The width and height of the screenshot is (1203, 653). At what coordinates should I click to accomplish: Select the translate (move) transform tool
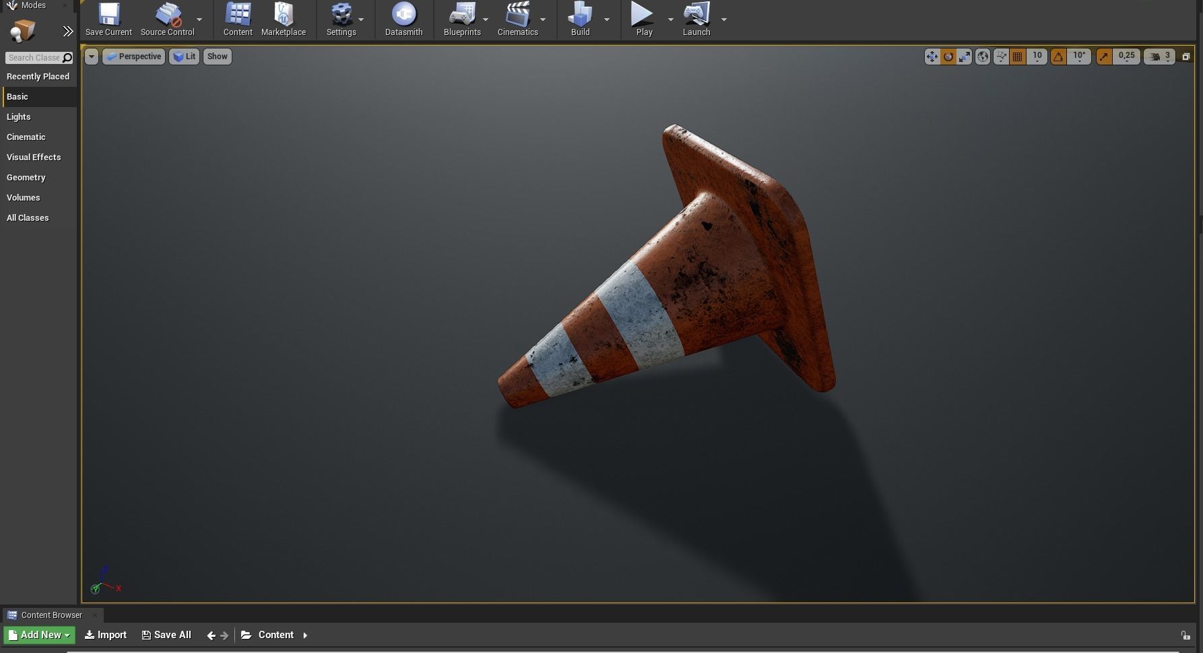[x=932, y=57]
